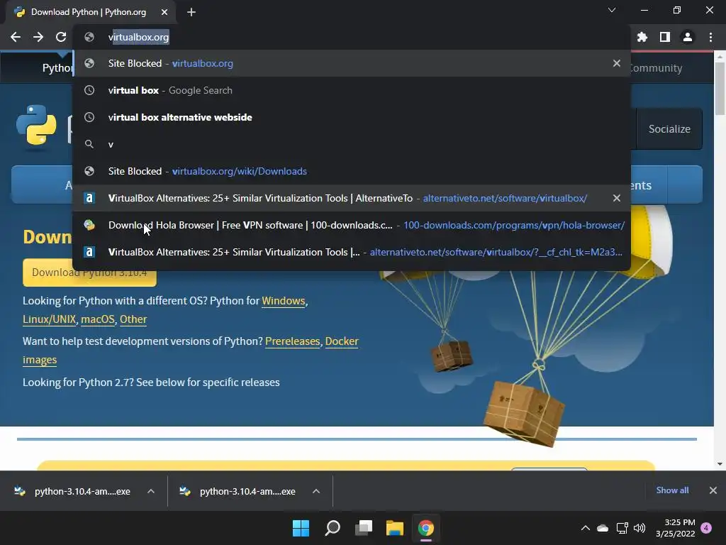This screenshot has height=545, width=726.
Task: Select the 'v' search suggestion
Action: (x=352, y=144)
